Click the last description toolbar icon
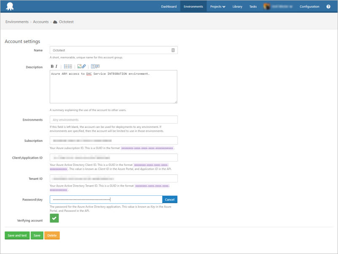The image size is (338, 254). (x=97, y=66)
